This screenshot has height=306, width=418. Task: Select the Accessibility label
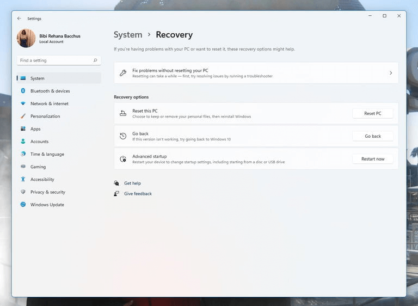tap(42, 179)
